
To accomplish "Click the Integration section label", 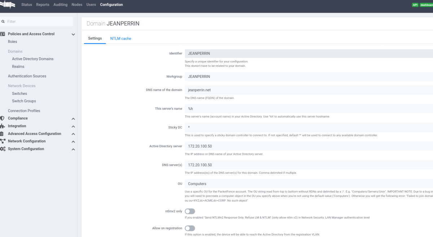I will click(x=17, y=126).
